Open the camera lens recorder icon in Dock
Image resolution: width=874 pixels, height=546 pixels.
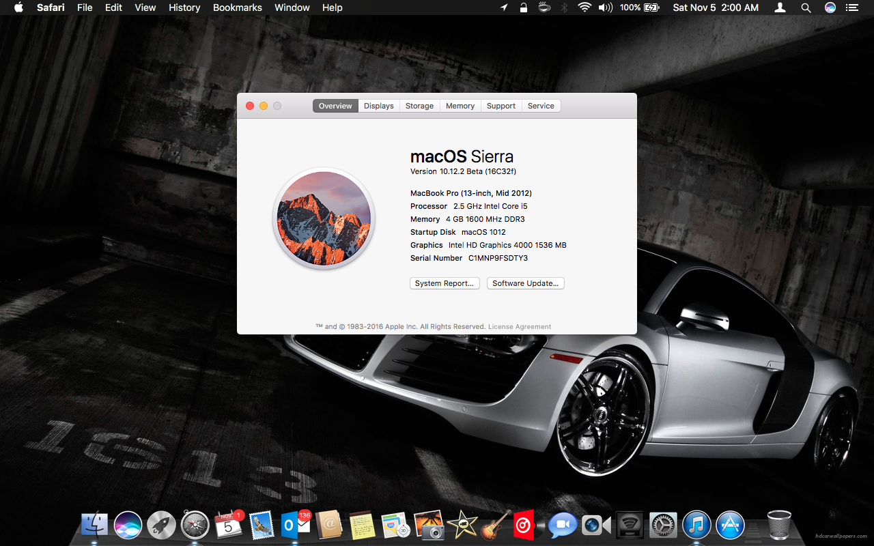point(595,525)
